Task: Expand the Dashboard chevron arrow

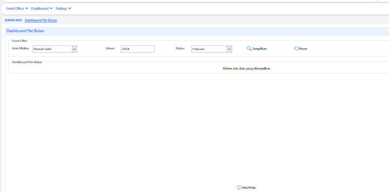Action: click(51, 9)
